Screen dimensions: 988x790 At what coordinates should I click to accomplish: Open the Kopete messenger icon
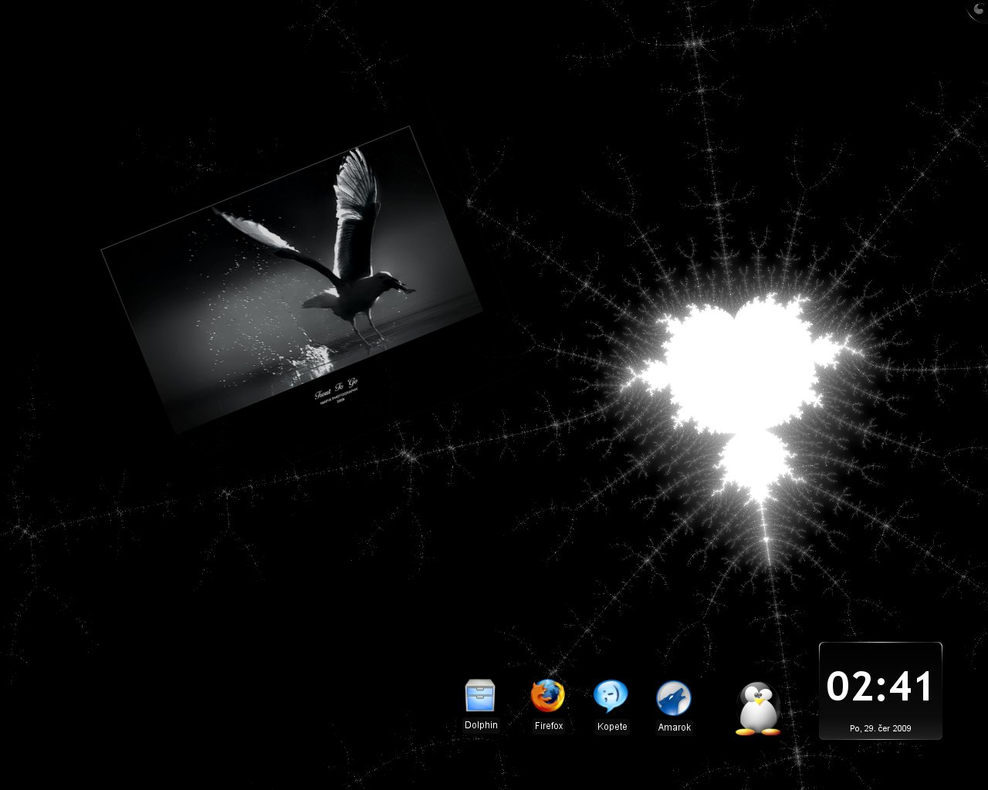(x=611, y=697)
